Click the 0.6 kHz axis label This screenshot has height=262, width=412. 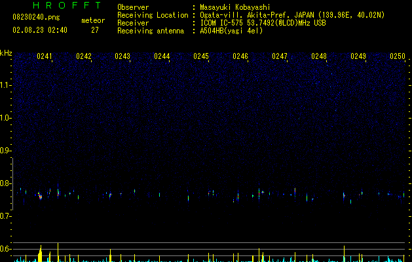(x=6, y=249)
